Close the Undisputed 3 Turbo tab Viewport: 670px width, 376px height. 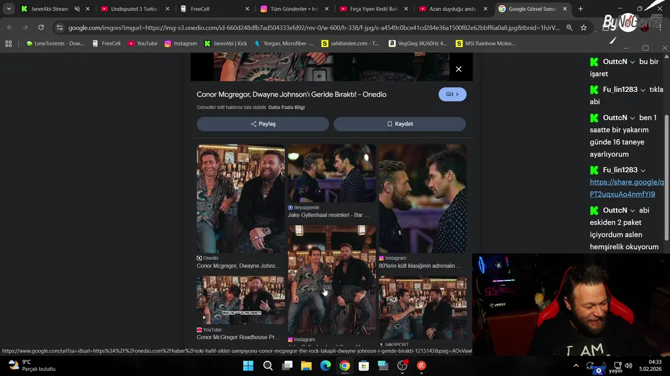167,9
